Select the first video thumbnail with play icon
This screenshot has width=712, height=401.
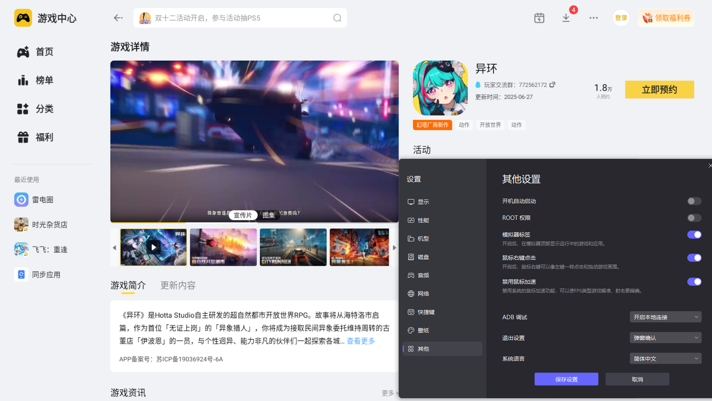coord(153,247)
